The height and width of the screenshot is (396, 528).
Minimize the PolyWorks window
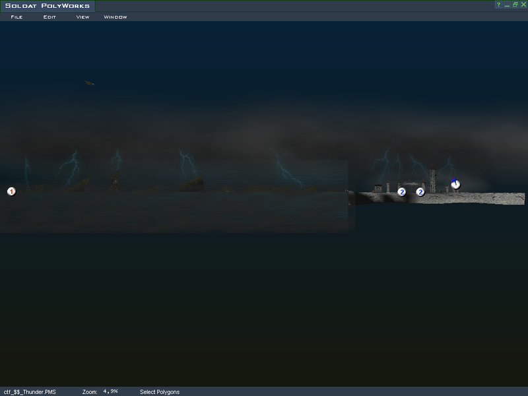507,5
